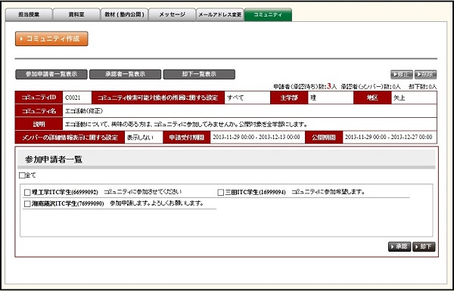This screenshot has width=454, height=291.
Task: Click the 参加申請者一覧 heading
Action: [54, 159]
